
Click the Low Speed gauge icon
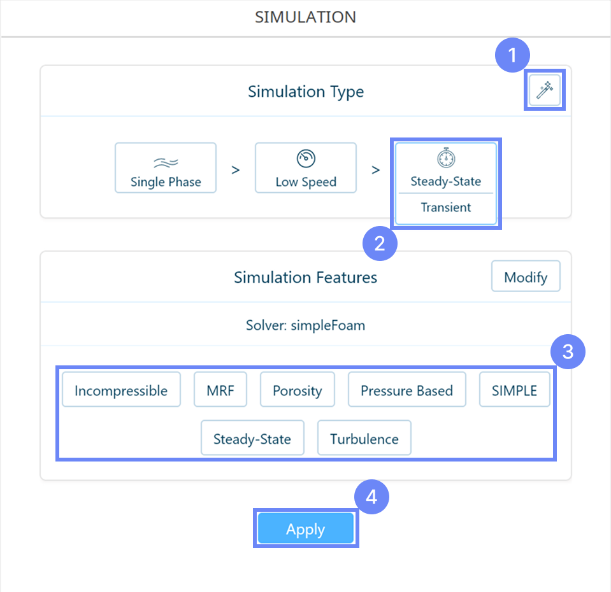tap(306, 159)
